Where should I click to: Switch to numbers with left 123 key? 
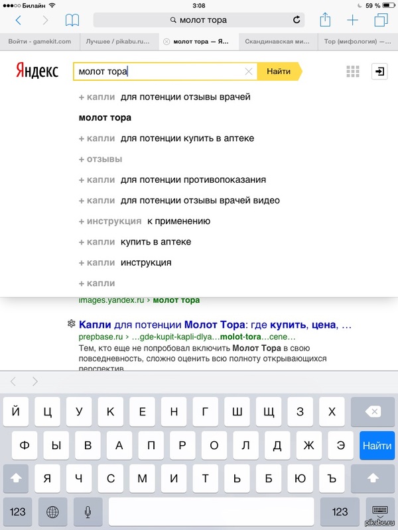pos(17,511)
